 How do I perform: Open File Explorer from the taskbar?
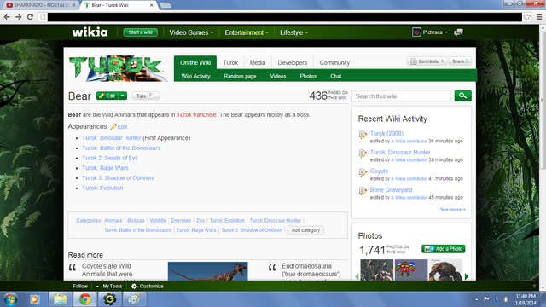pos(60,299)
